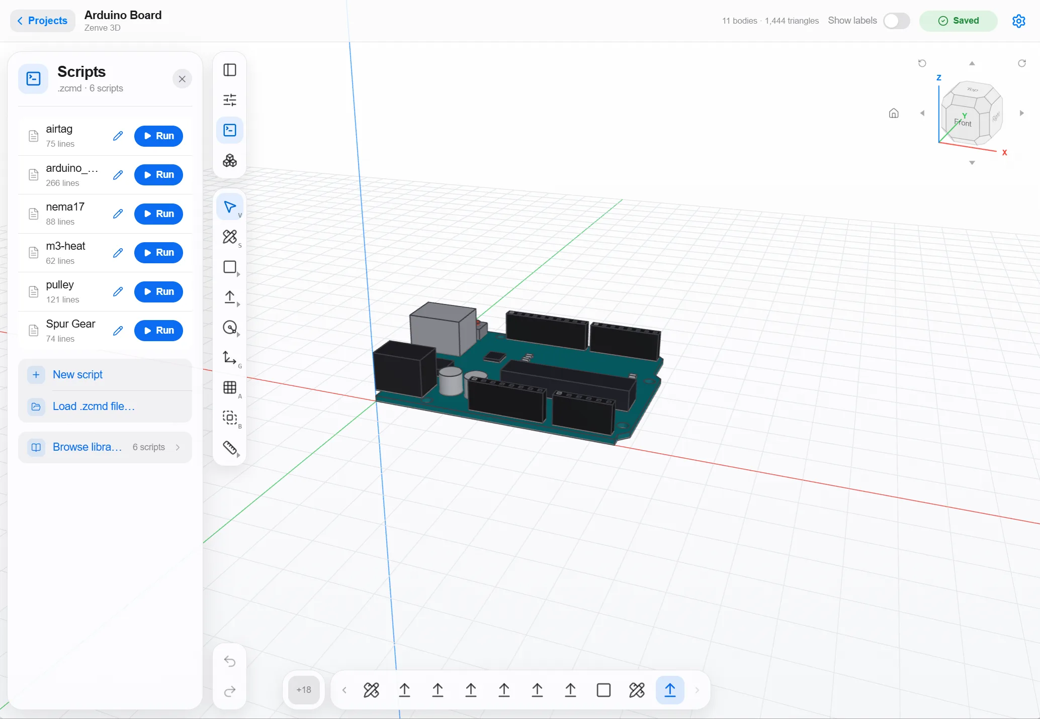This screenshot has height=719, width=1040.
Task: Orbit the view right with arrow
Action: click(x=1021, y=113)
